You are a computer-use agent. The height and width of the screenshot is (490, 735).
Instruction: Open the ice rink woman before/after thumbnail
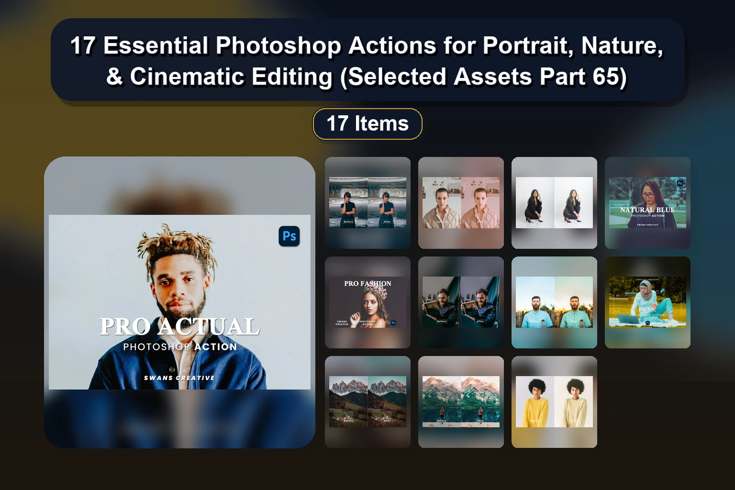367,203
